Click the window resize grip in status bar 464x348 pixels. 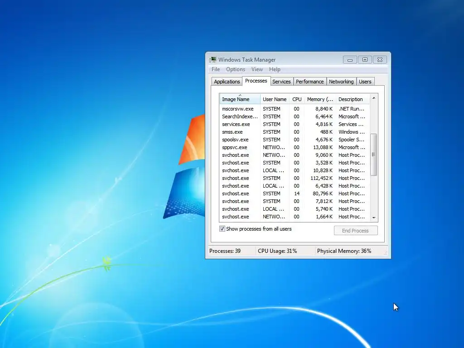[385, 253]
